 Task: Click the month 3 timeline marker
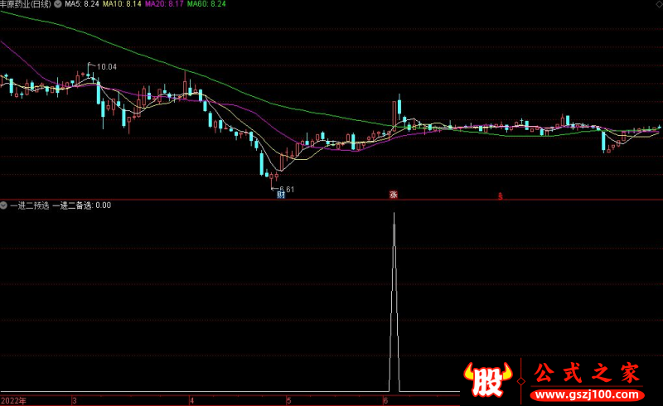pos(75,400)
